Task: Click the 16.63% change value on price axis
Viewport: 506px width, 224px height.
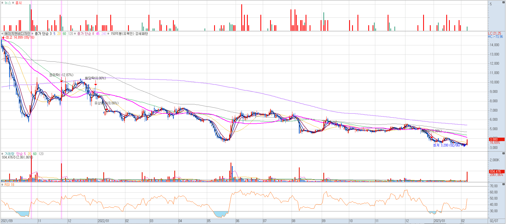Action: click(x=495, y=142)
